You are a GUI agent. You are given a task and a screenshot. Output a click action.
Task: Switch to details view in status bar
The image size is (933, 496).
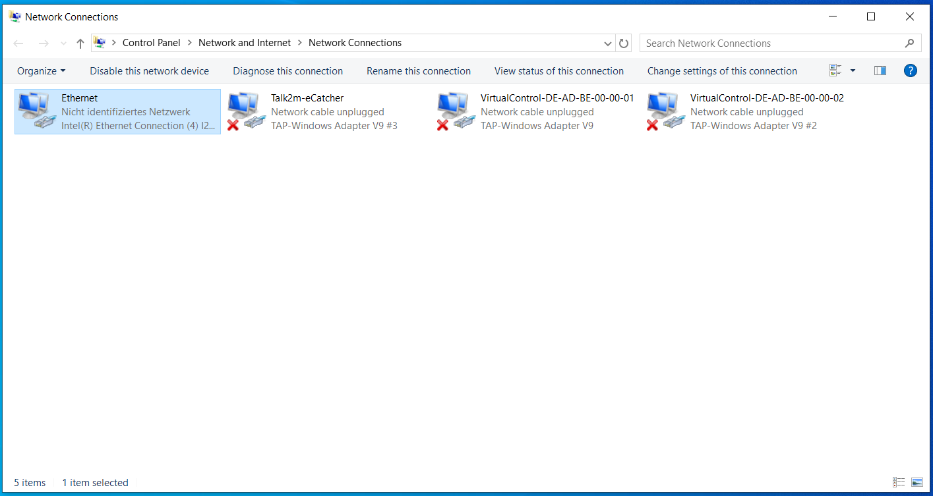[898, 483]
